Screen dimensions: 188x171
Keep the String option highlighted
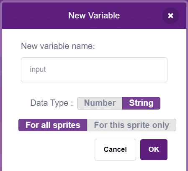click(141, 103)
